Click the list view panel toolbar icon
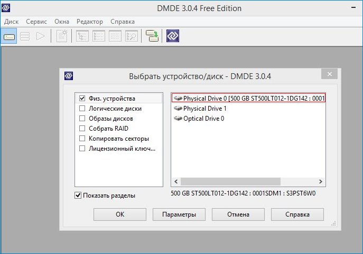This screenshot has width=363, height=254. [99, 36]
